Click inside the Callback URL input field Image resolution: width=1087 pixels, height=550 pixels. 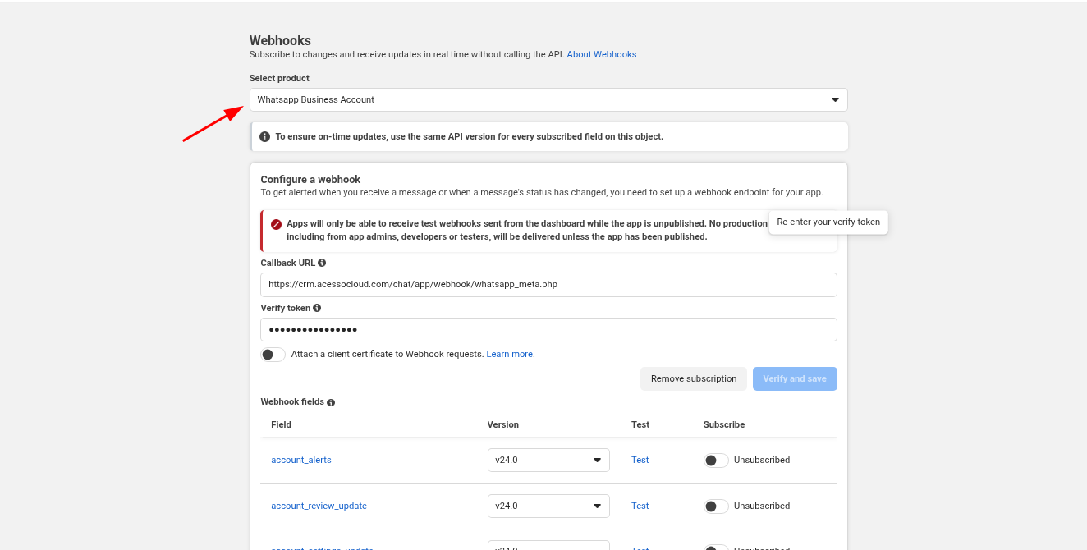tap(548, 285)
